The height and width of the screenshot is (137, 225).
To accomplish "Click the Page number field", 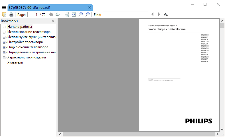I will pos(33,14).
